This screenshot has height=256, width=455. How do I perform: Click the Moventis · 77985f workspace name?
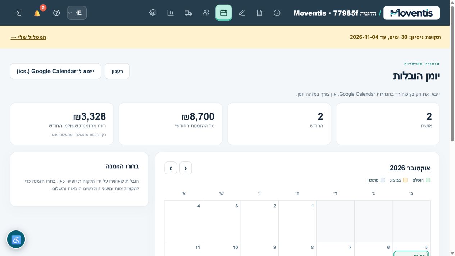click(x=326, y=13)
